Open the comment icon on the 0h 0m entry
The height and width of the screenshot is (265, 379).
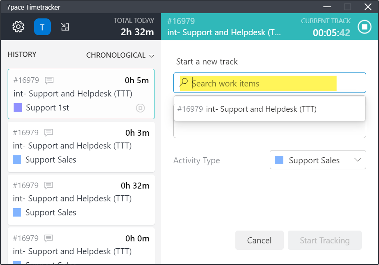click(x=48, y=239)
